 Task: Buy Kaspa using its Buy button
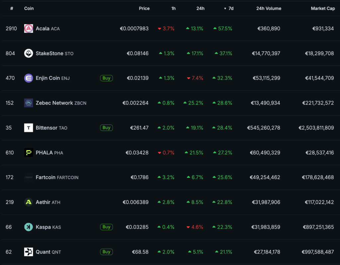tap(106, 227)
